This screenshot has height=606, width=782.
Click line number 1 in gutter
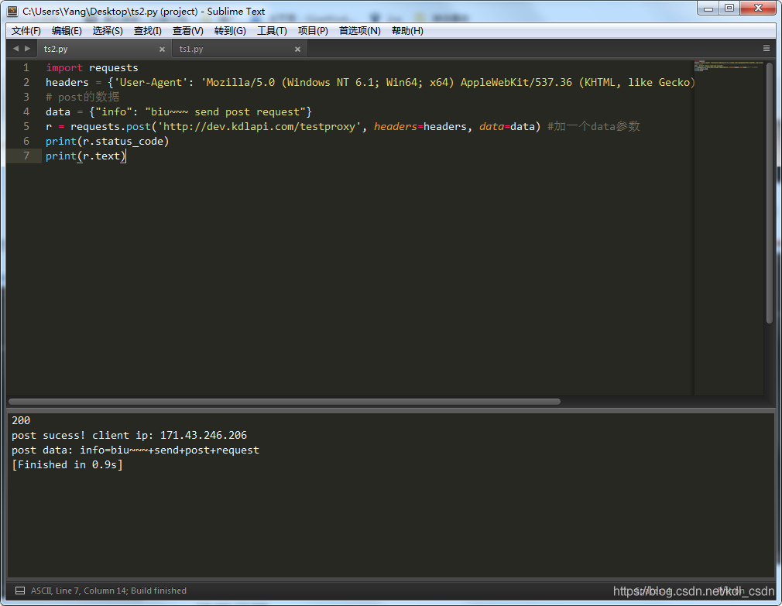tap(26, 68)
